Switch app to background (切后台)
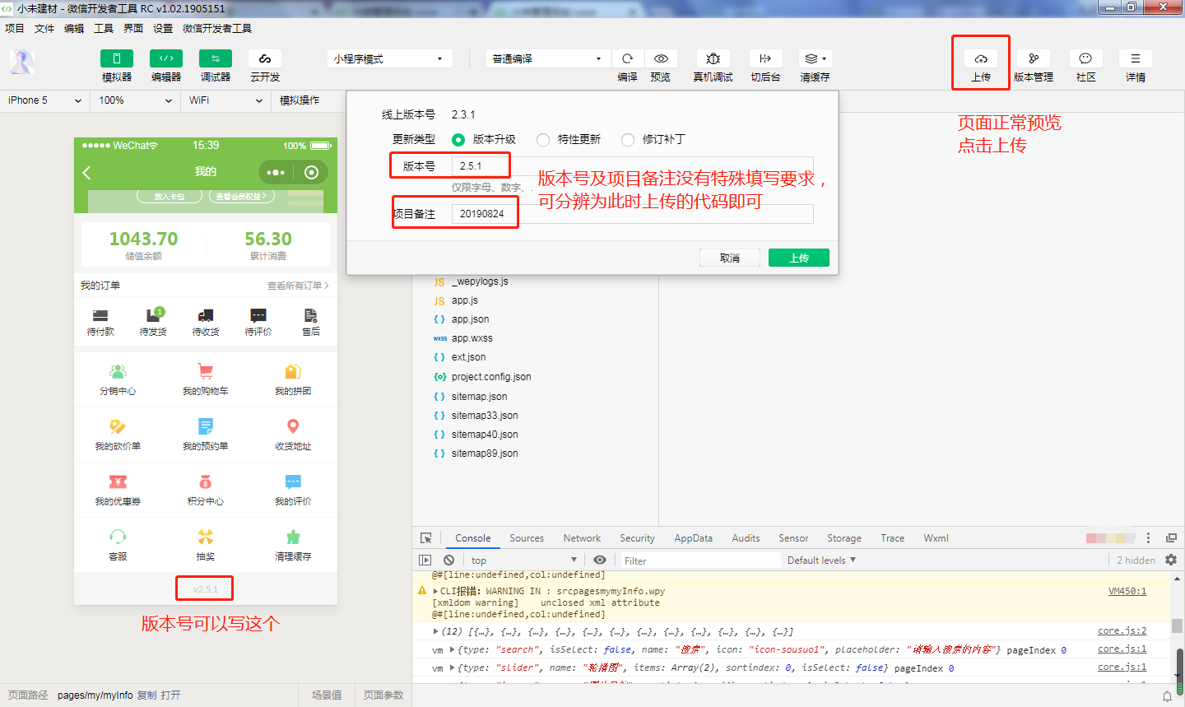1185x707 pixels. tap(765, 58)
